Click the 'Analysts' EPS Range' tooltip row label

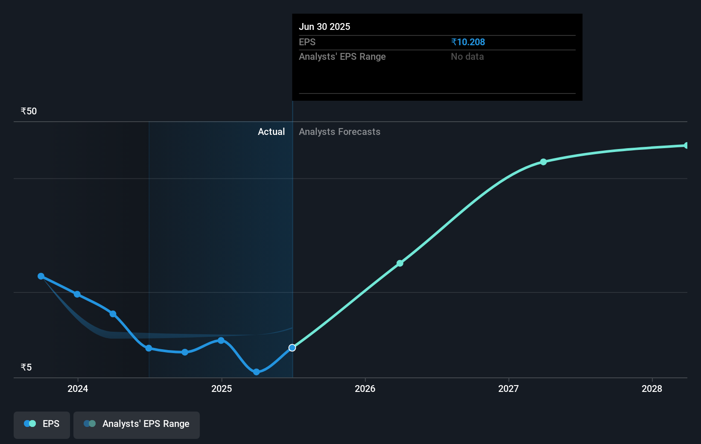(342, 56)
